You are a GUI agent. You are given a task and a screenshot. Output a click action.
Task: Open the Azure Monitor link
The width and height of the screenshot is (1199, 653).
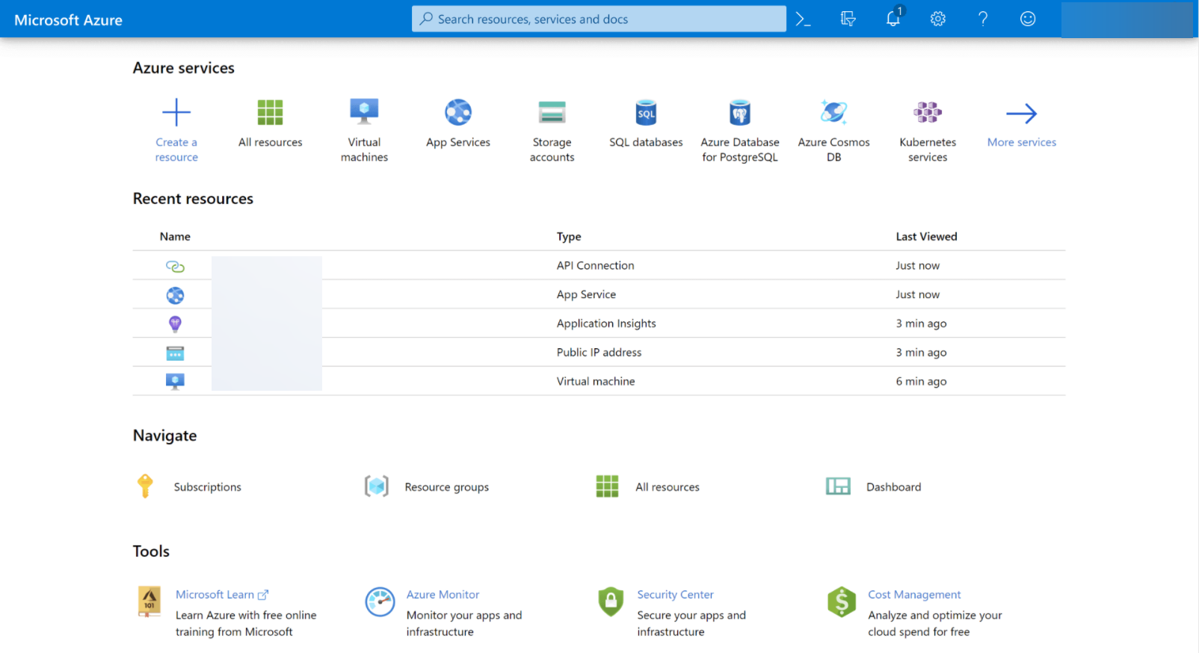coord(443,595)
